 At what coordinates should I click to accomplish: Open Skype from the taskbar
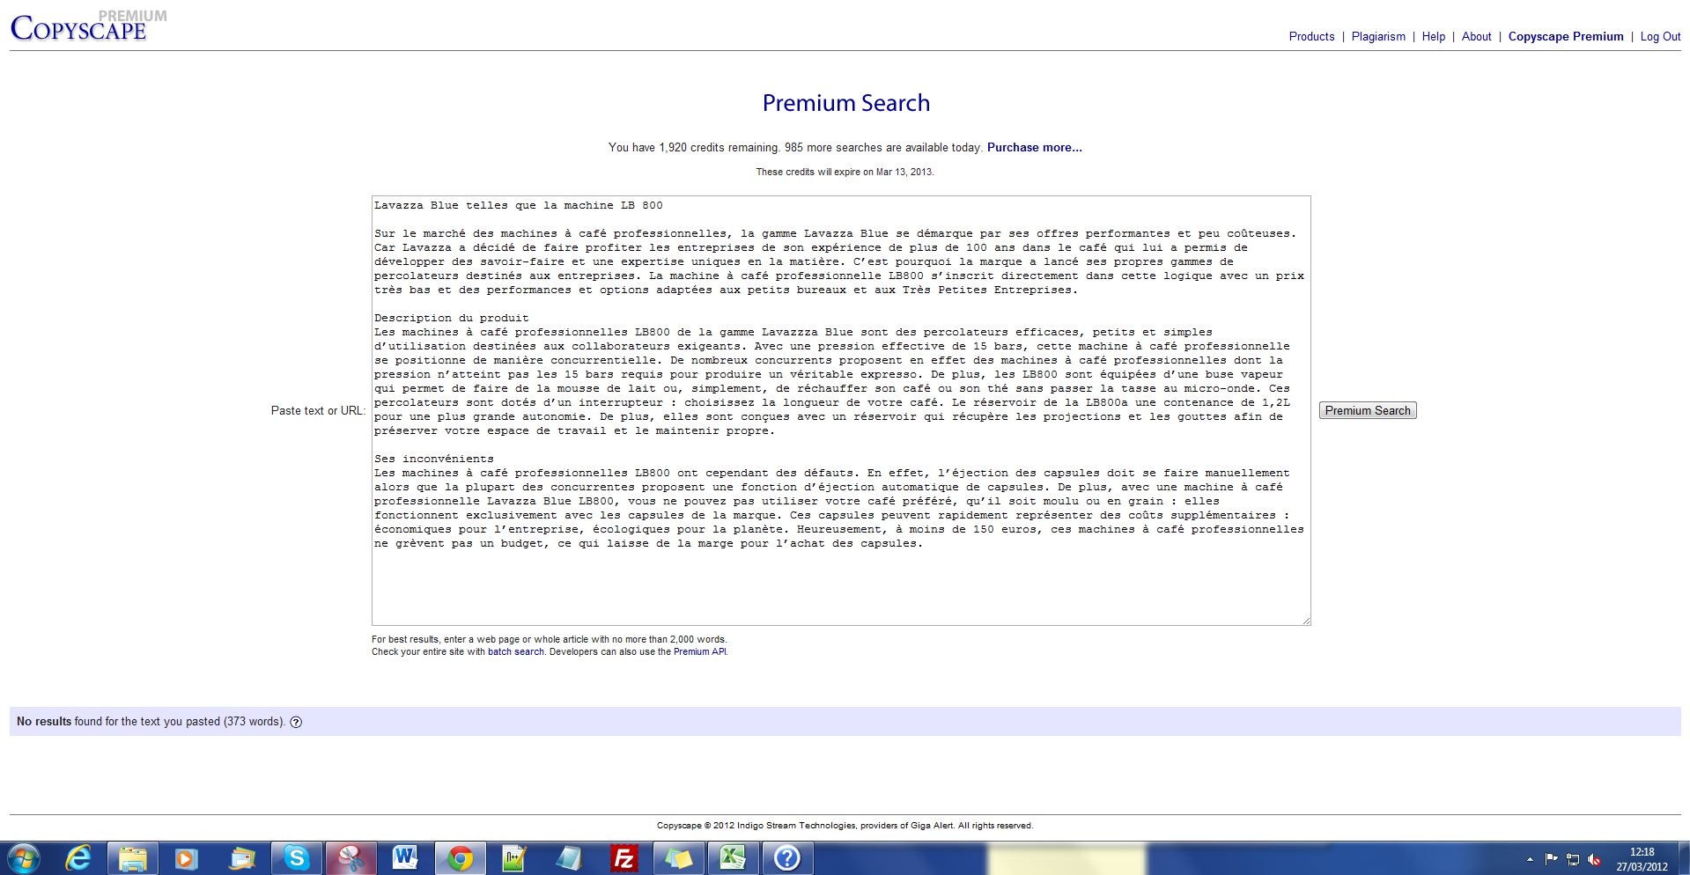coord(297,857)
